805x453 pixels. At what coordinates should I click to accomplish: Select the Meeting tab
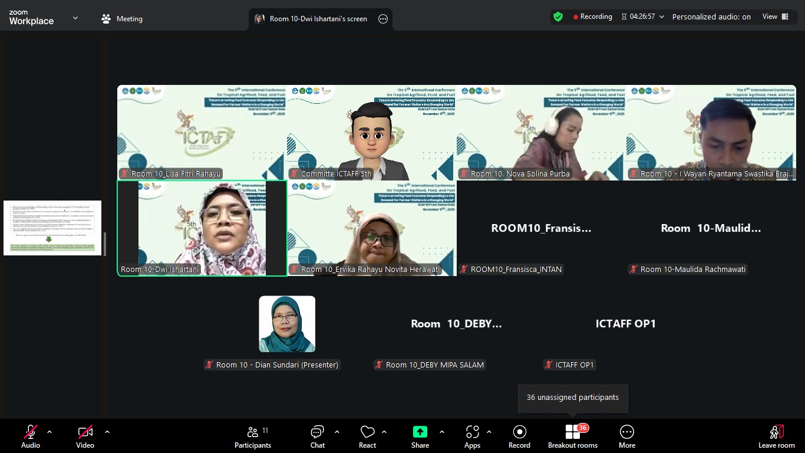(x=122, y=19)
